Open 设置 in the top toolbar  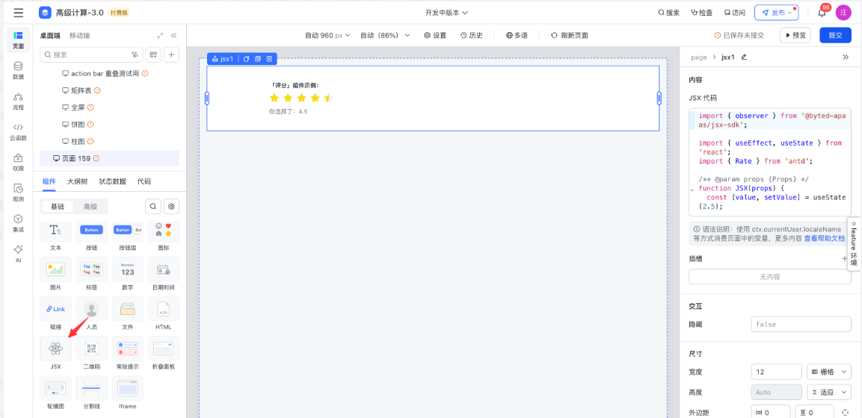point(435,35)
